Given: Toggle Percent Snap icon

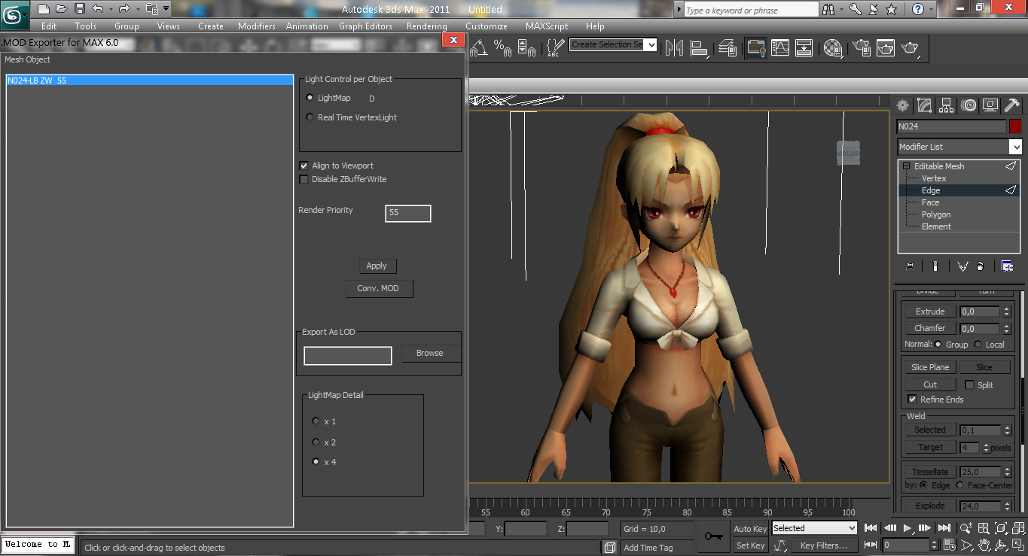Looking at the screenshot, I should (x=502, y=48).
